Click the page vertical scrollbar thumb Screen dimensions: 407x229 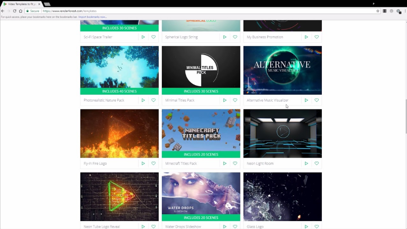click(x=406, y=116)
